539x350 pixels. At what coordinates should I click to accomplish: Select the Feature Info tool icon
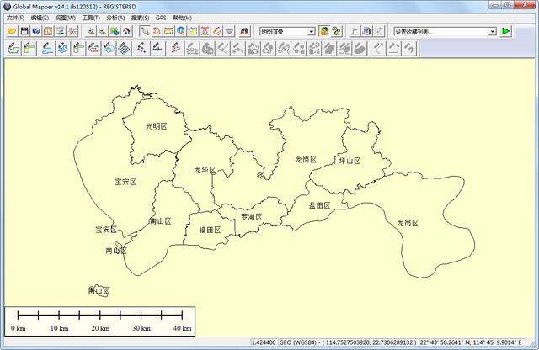click(x=181, y=31)
